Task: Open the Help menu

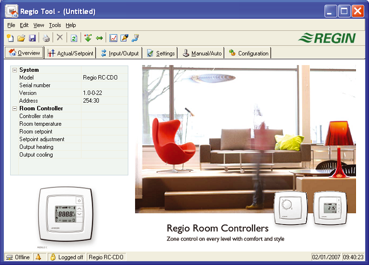Action: click(70, 25)
